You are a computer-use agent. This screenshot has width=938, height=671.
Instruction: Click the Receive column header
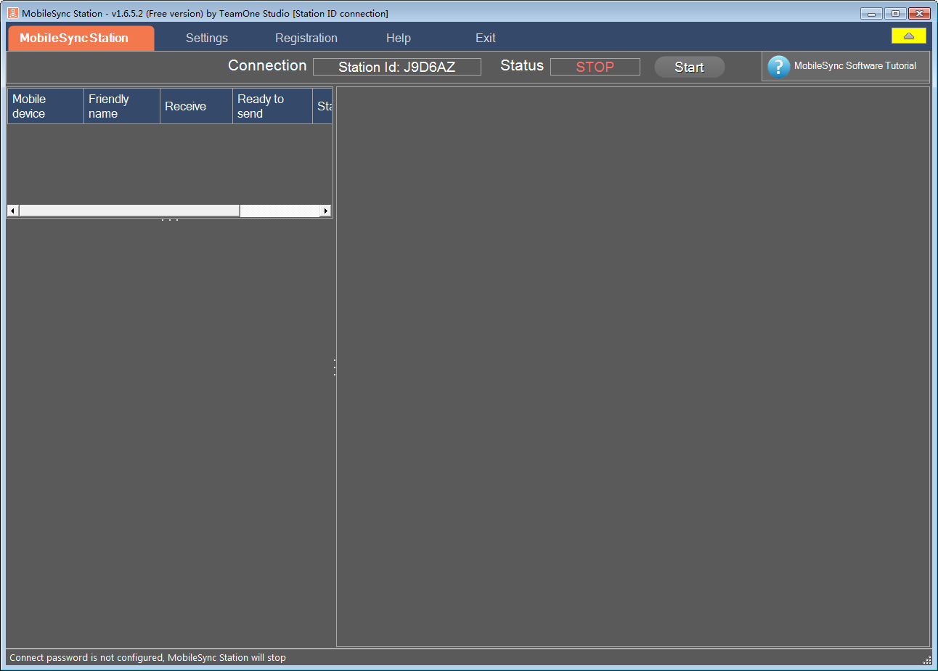[x=196, y=106]
